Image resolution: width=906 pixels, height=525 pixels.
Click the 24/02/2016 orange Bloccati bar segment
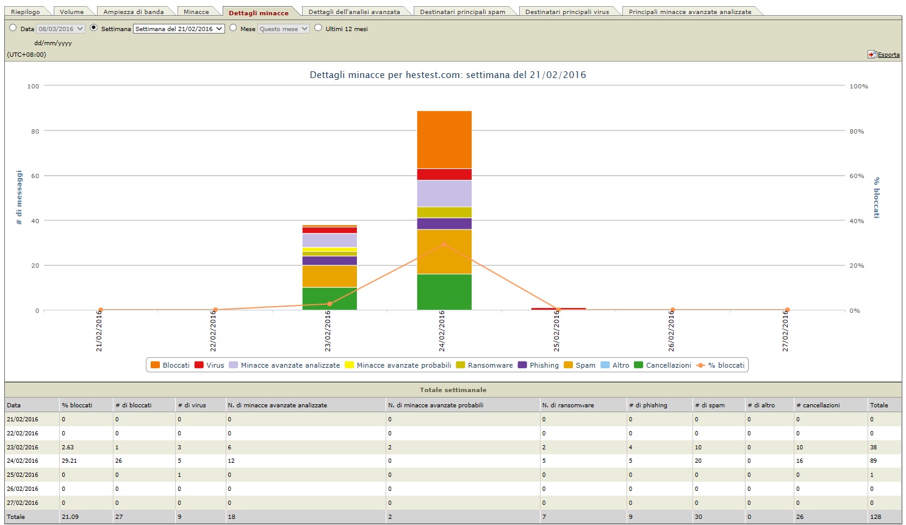444,140
